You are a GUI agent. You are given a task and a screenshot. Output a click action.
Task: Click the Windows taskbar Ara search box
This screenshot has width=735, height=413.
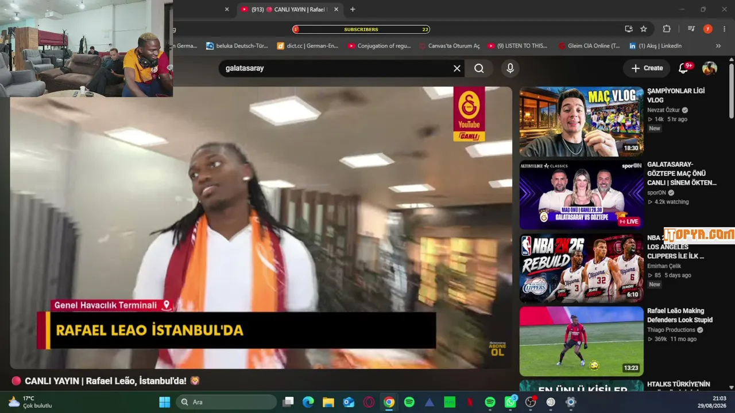click(x=226, y=402)
